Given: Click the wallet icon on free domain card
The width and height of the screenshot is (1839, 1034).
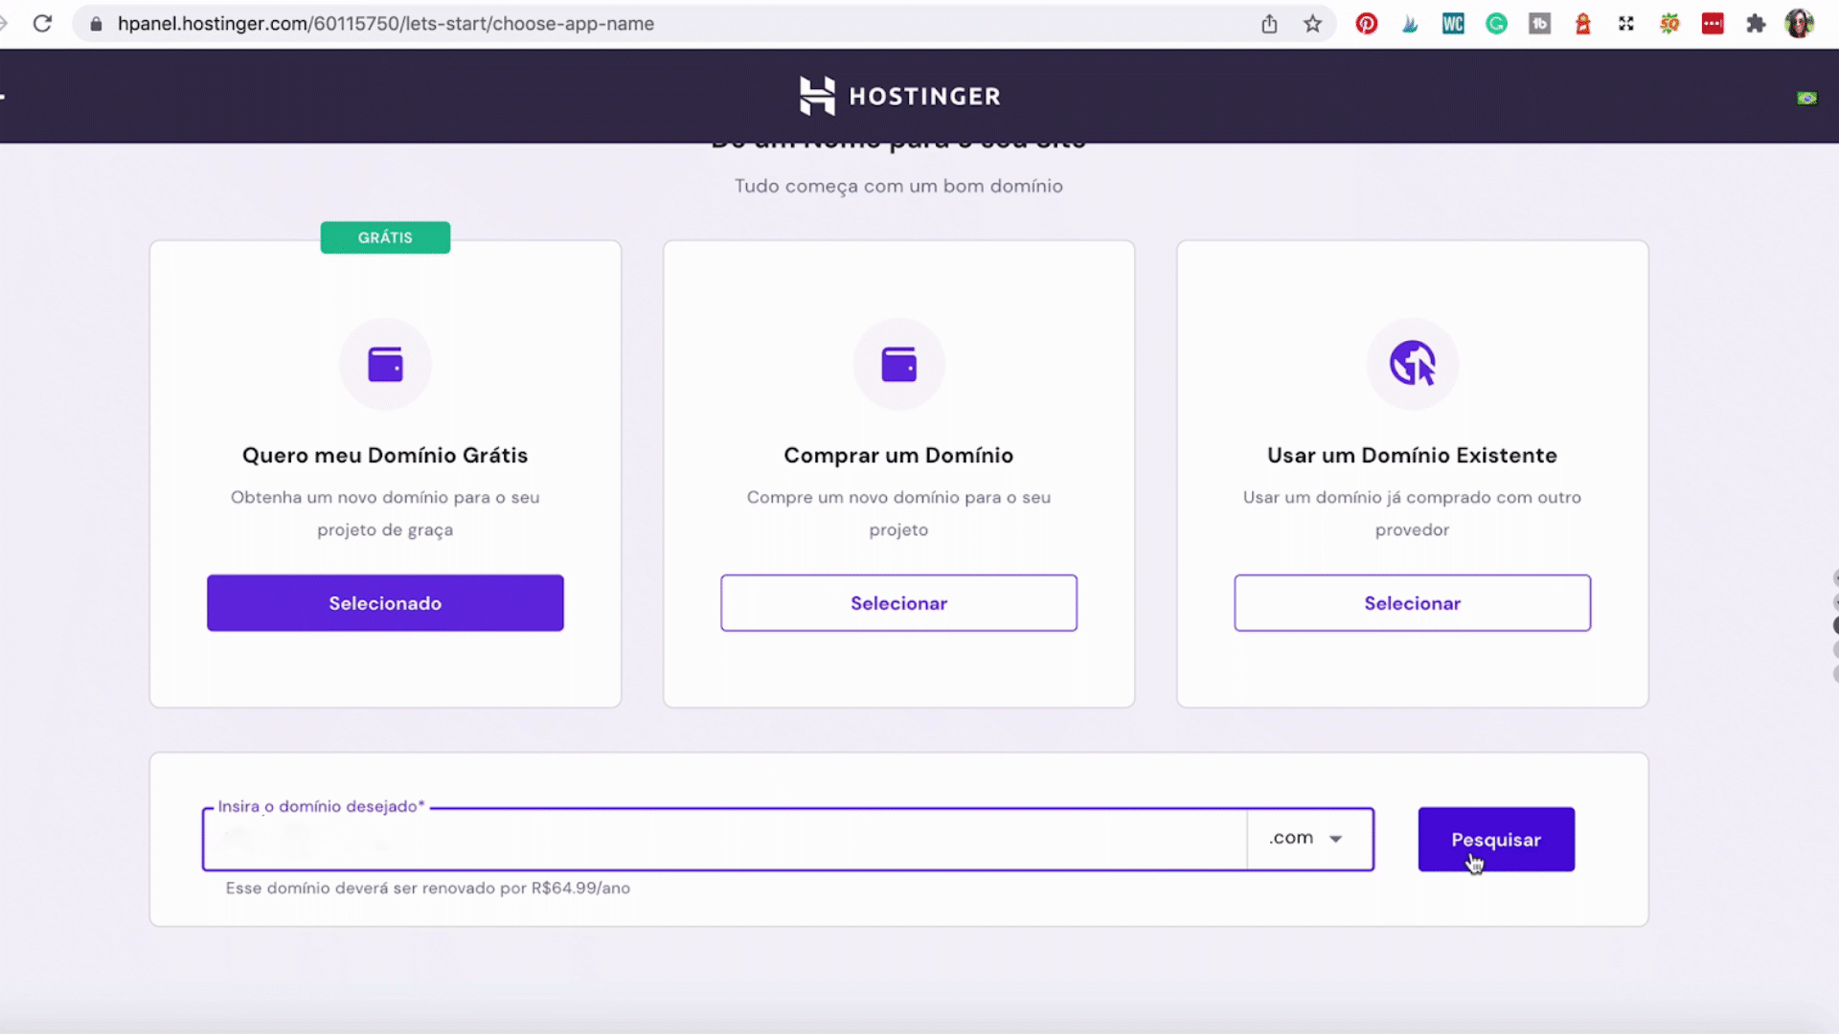Looking at the screenshot, I should point(385,364).
